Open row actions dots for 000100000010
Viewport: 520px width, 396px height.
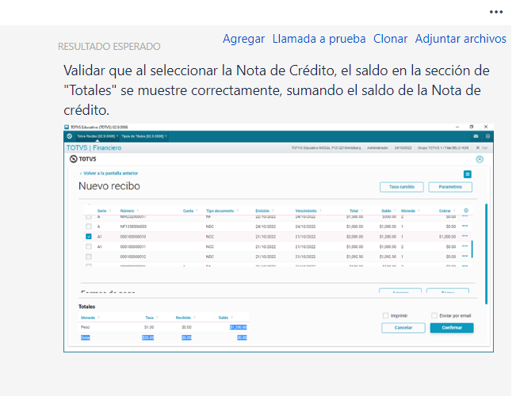point(465,236)
